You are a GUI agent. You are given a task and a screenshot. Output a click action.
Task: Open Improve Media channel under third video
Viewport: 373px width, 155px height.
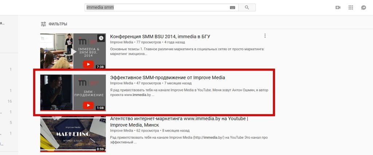pyautogui.click(x=122, y=131)
